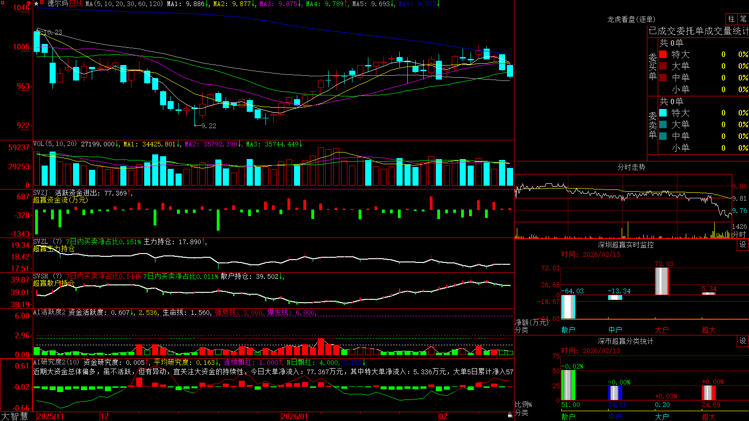Click the buy-side 共 0单 total
This screenshot has height=421, width=749.
(x=671, y=43)
